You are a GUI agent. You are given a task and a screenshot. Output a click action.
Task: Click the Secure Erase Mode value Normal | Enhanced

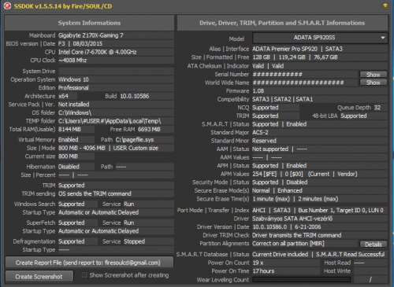pos(320,190)
